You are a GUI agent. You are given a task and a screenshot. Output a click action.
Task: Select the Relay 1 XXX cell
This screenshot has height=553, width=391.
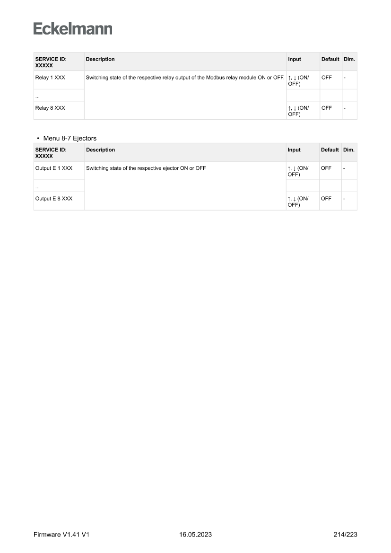(50, 78)
